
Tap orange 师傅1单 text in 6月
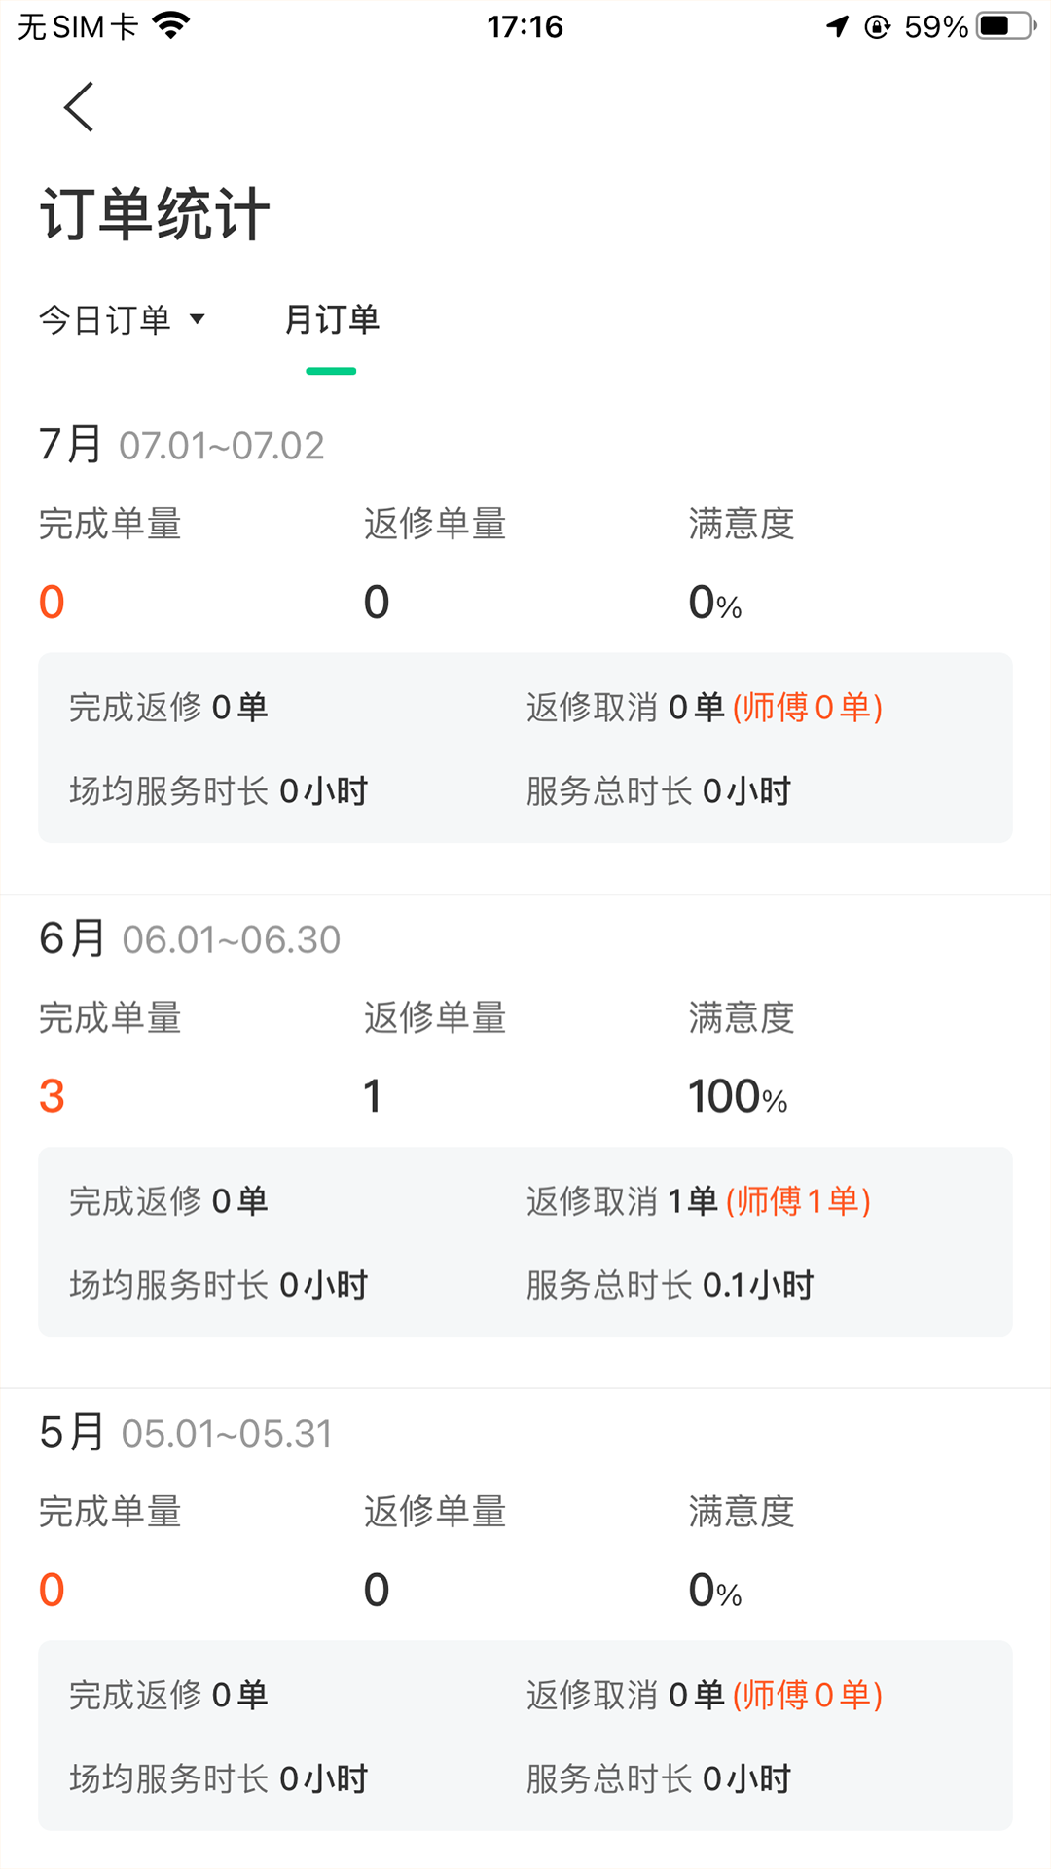click(x=798, y=1201)
